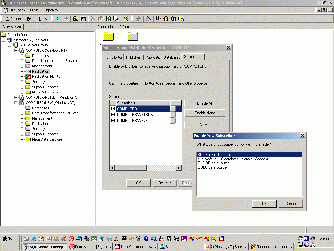Open properties (...) for COMPUTER\NETSDK subscriber
334x251 pixels.
173,115
